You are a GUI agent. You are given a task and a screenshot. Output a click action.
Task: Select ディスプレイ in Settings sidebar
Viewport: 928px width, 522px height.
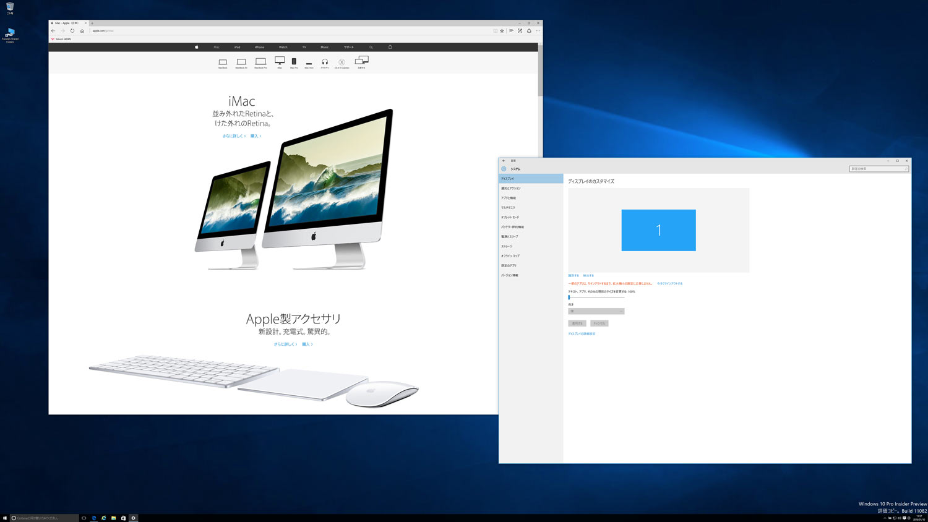point(531,179)
